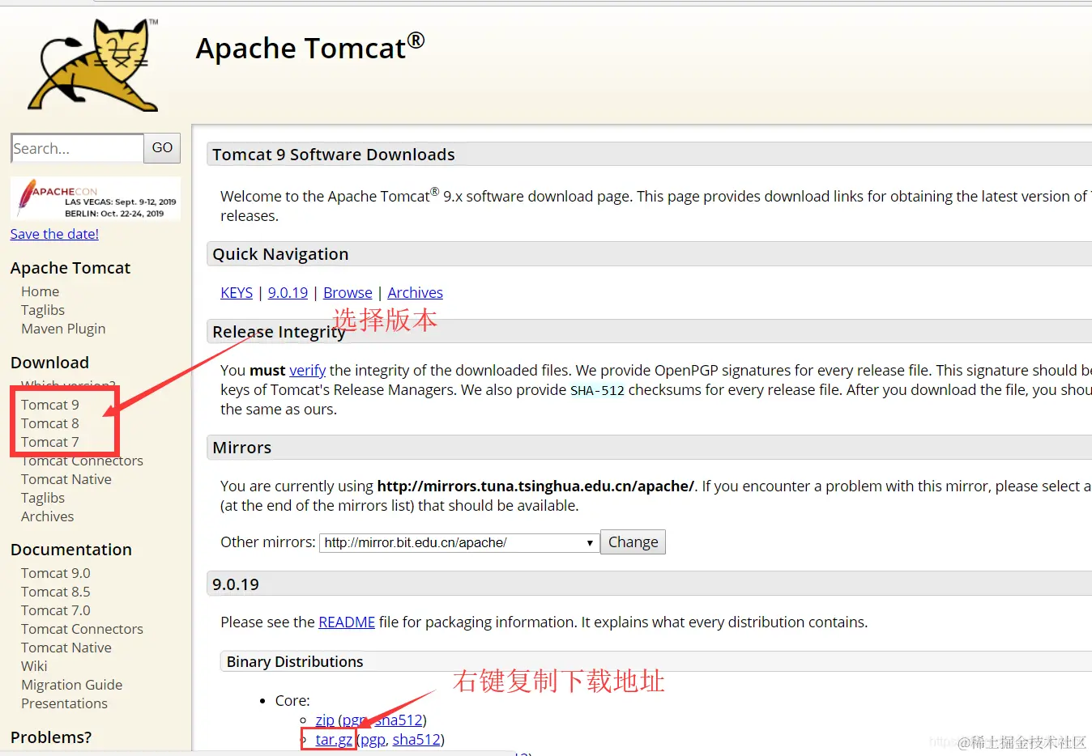This screenshot has height=756, width=1092.
Task: Click the KEYS quick navigation link
Action: point(237,292)
